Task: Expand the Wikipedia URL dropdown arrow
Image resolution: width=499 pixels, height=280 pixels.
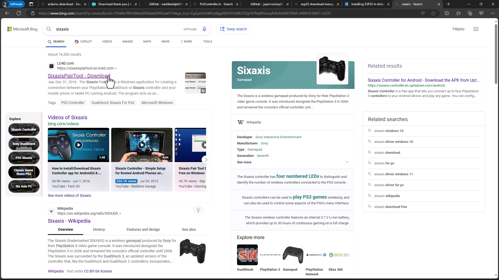Action: [120, 214]
